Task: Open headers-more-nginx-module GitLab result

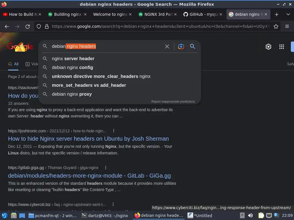Action: [x=89, y=176]
